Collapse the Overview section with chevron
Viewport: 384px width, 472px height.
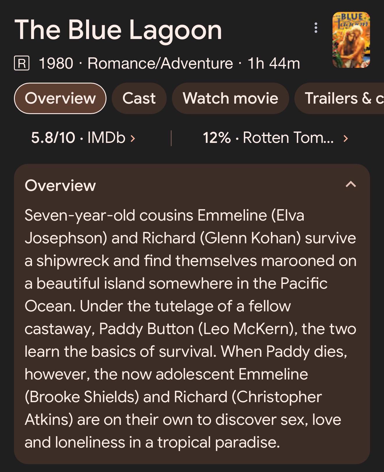tap(351, 184)
